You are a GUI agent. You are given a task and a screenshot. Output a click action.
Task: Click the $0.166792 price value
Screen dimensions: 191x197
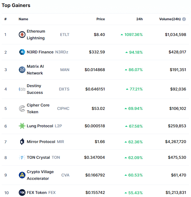[95, 175]
